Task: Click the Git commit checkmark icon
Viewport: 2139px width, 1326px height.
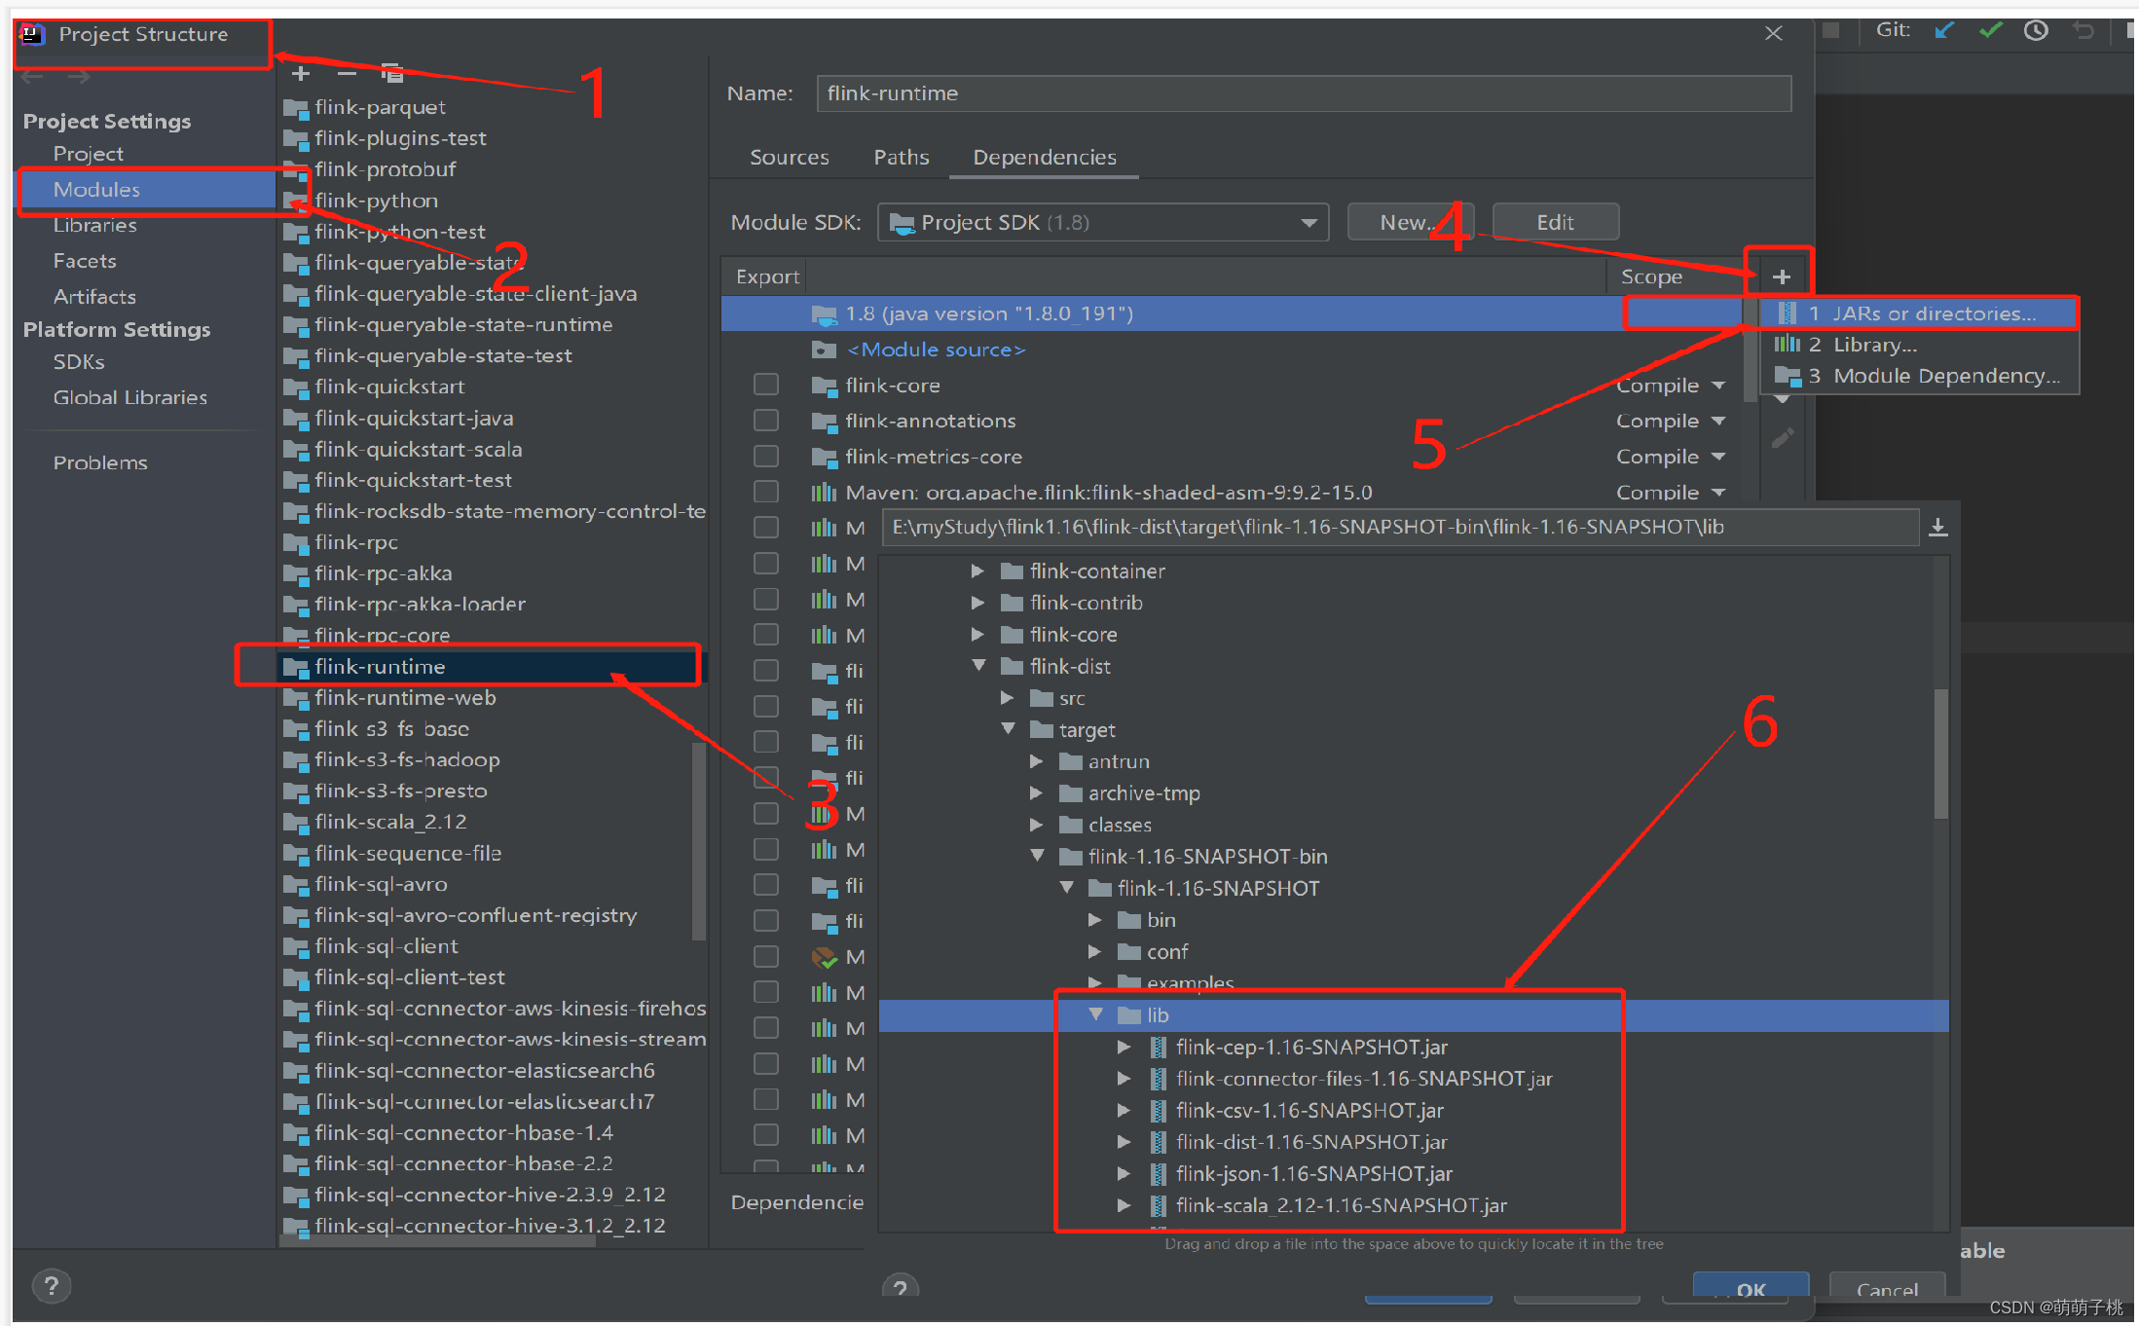Action: coord(1990,31)
